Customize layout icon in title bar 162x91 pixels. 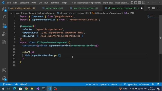143,3
